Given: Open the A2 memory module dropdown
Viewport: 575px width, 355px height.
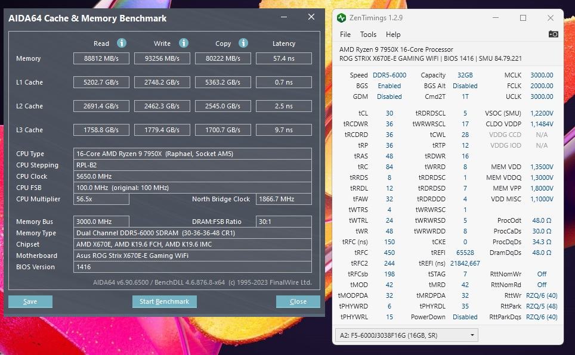Looking at the screenshot, I should click(407, 335).
